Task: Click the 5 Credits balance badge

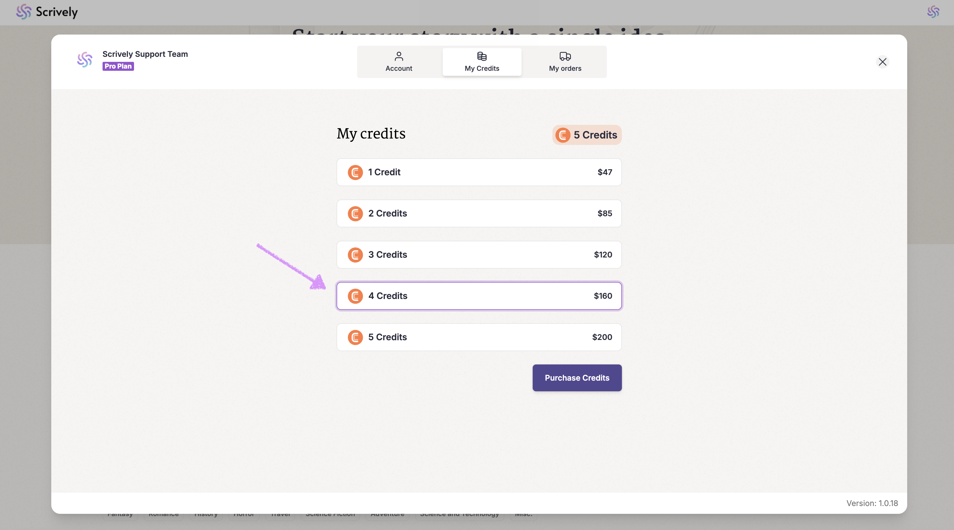Action: click(586, 135)
